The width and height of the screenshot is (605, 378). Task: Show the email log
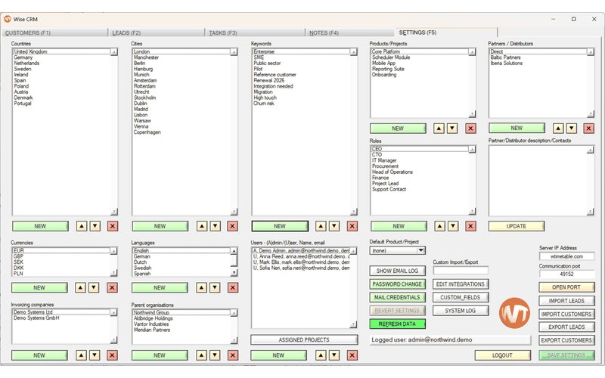tap(398, 271)
